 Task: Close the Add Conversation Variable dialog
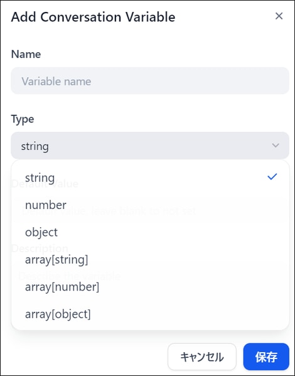point(279,16)
